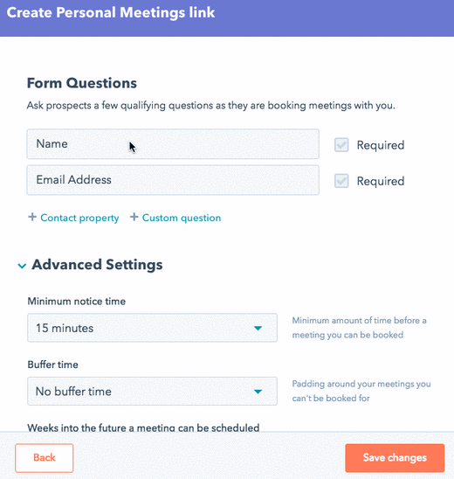Click the Create Personal Meetings link title
Viewport: 454px width, 479px height.
click(x=111, y=13)
